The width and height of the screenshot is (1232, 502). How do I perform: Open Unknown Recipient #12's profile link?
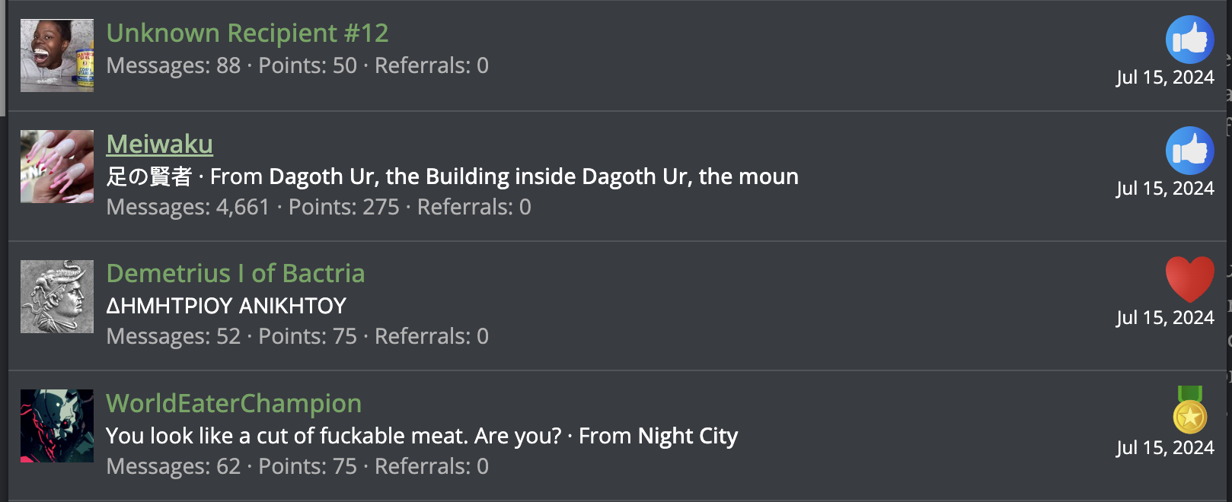click(247, 33)
